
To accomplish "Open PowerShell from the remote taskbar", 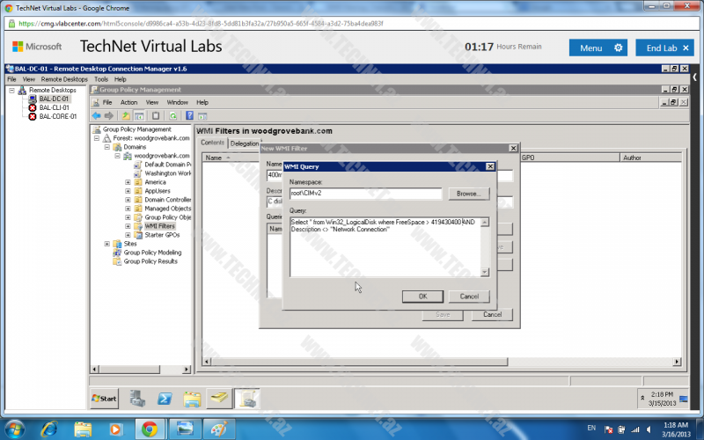I will coord(164,399).
